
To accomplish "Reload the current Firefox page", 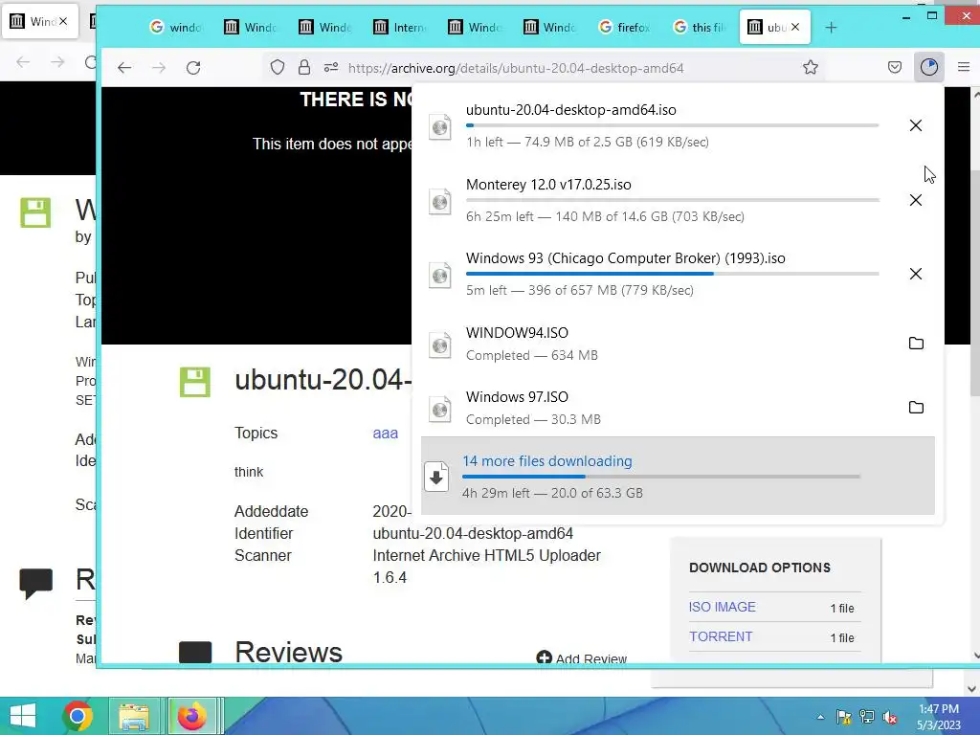I will coord(193,68).
